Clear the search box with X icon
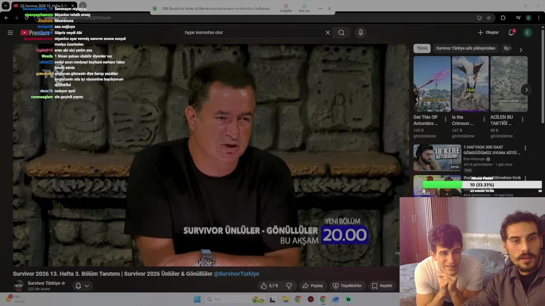The height and width of the screenshot is (306, 545). pos(328,33)
